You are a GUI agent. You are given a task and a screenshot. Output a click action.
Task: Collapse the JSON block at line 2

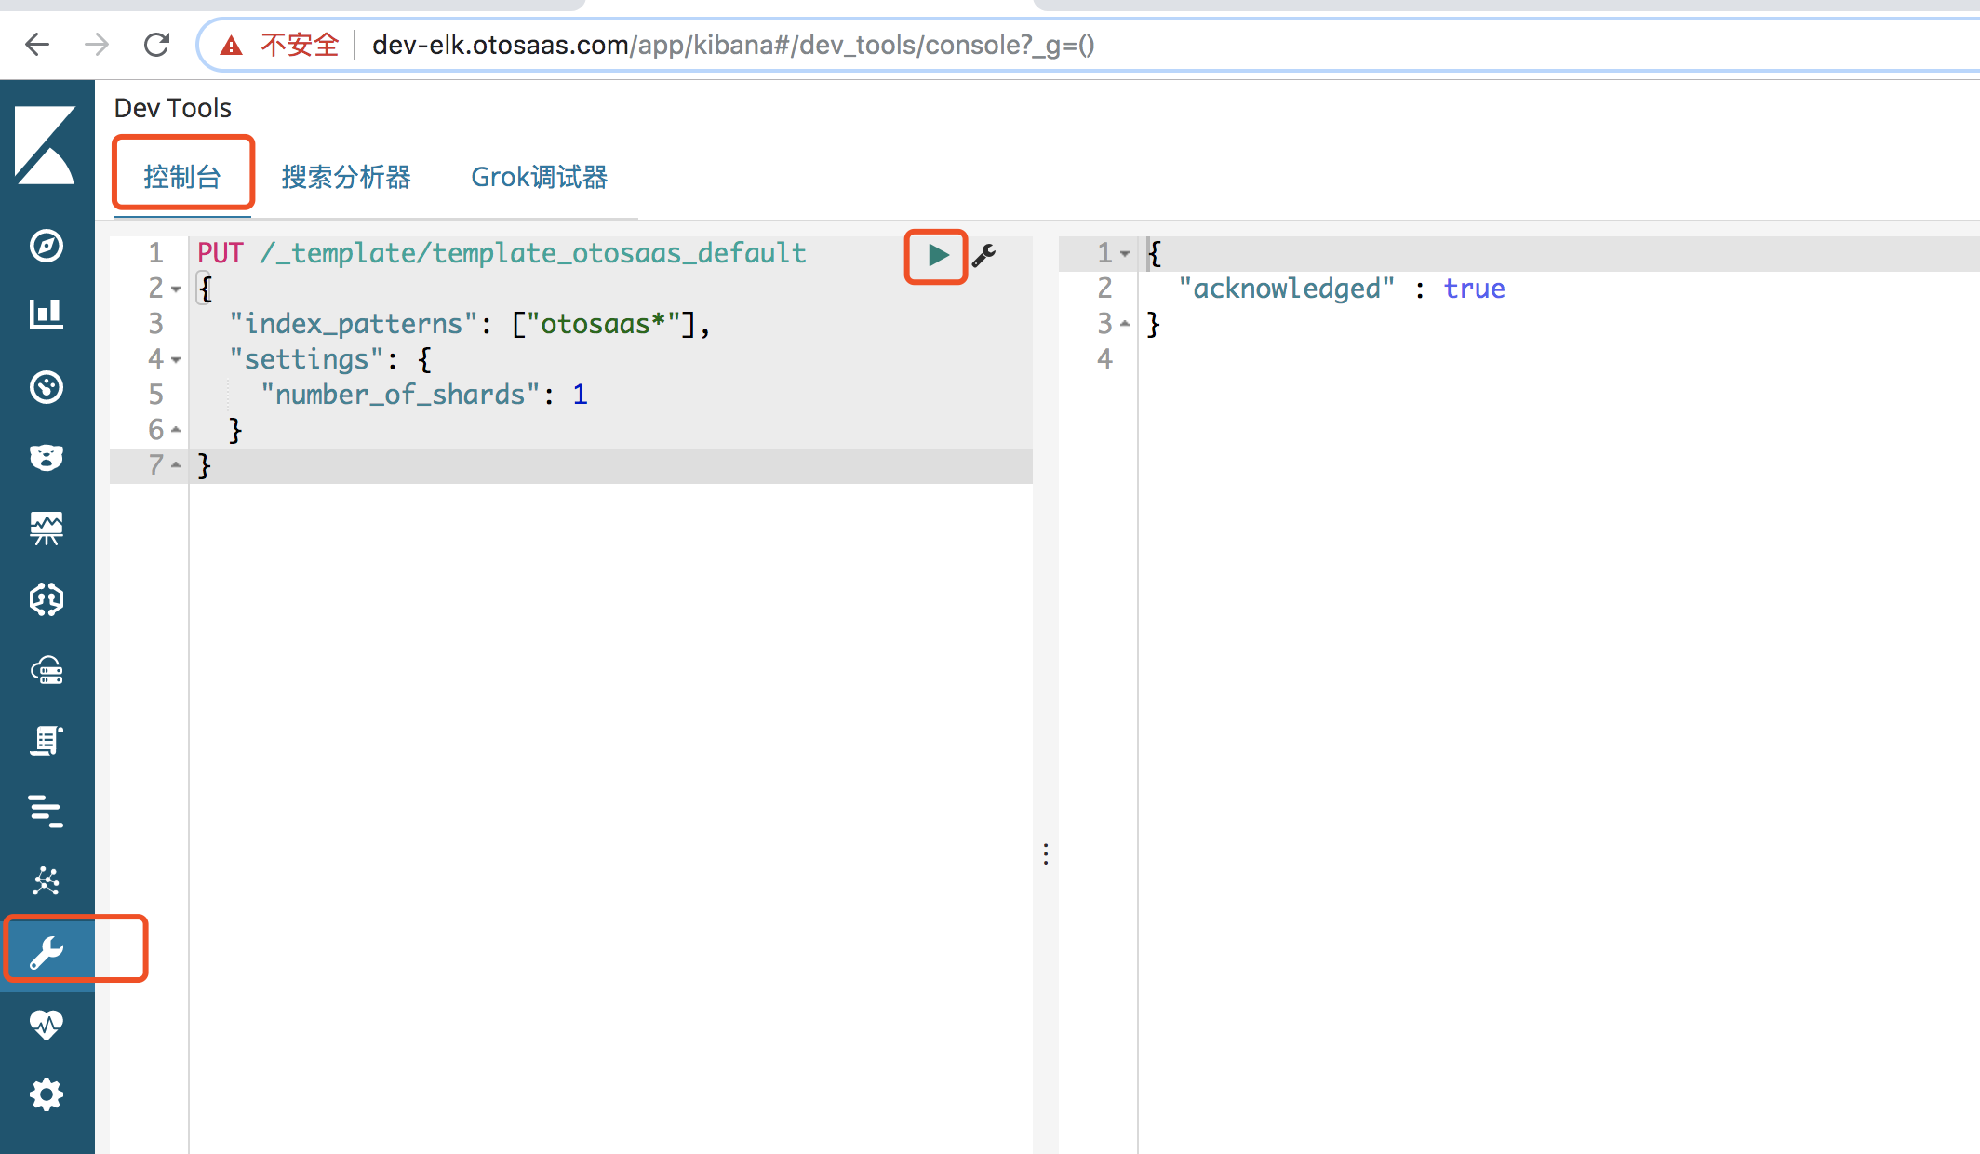[x=176, y=289]
